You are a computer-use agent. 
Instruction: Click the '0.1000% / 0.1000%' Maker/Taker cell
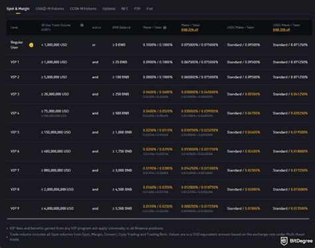tap(157, 45)
